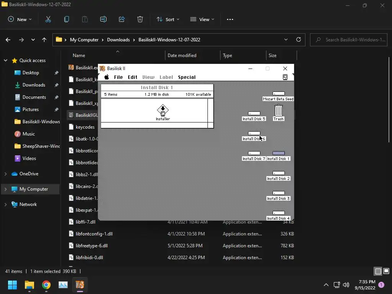
Task: Open Desktop in Quick access
Action: (x=31, y=73)
